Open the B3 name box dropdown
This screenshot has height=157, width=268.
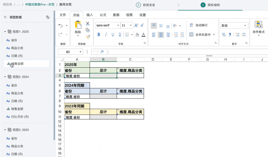[x=80, y=52]
